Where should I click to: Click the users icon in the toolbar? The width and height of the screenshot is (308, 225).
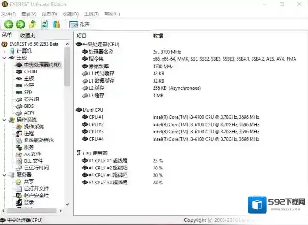point(56,24)
